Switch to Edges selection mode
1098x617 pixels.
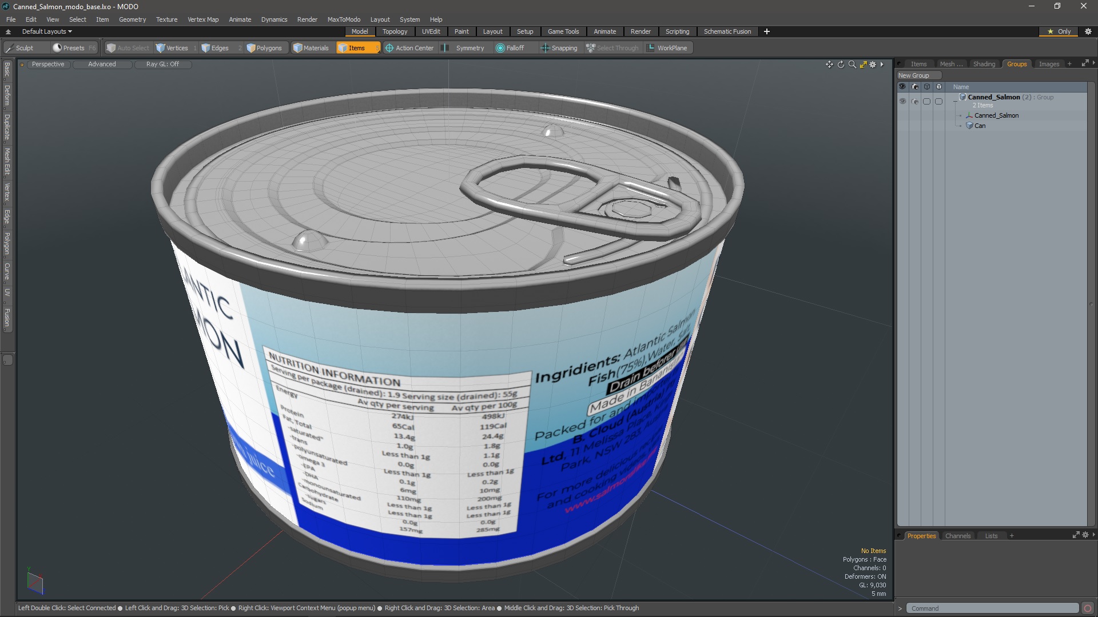click(x=220, y=48)
